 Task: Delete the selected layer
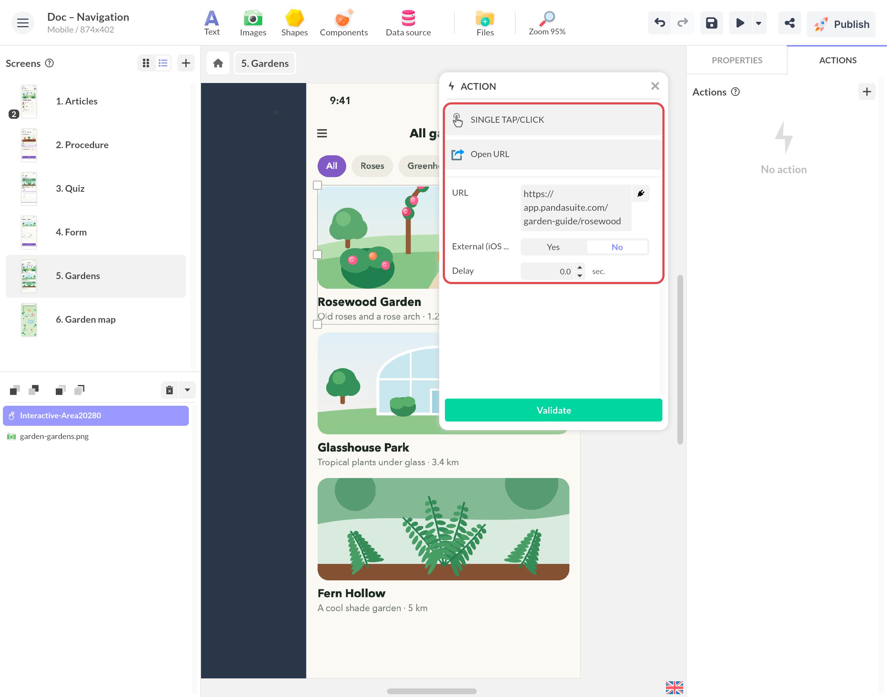tap(170, 390)
